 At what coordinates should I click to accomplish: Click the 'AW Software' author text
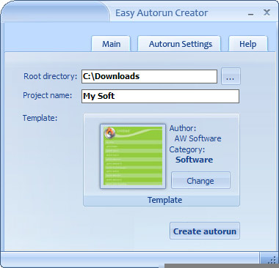point(198,138)
